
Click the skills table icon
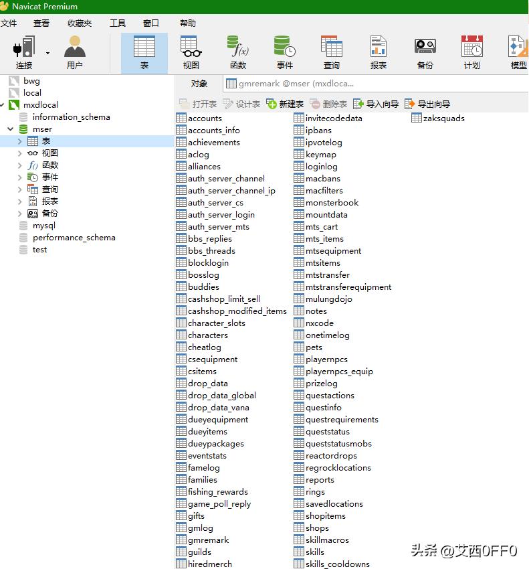coord(299,552)
